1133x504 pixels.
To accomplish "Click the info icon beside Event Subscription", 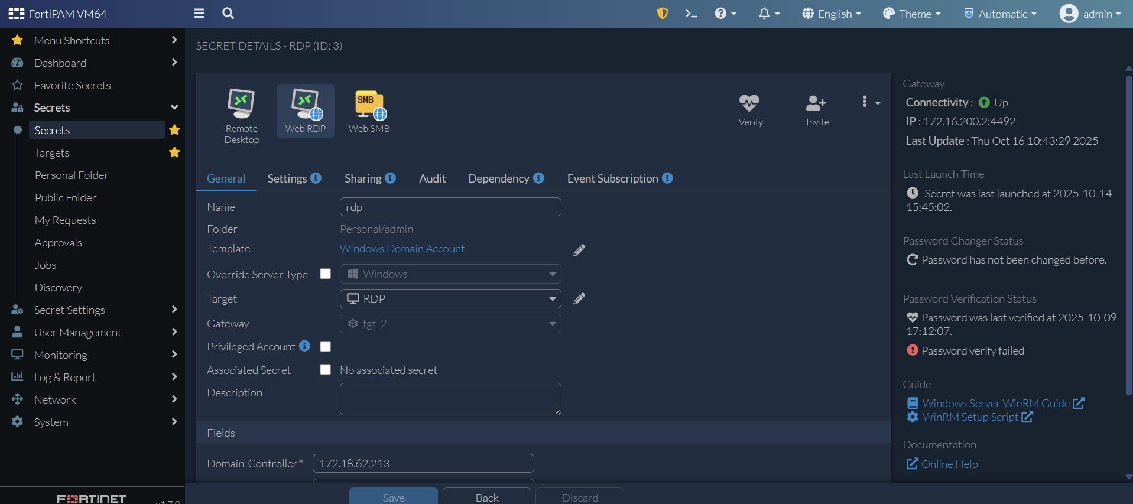I will [667, 178].
